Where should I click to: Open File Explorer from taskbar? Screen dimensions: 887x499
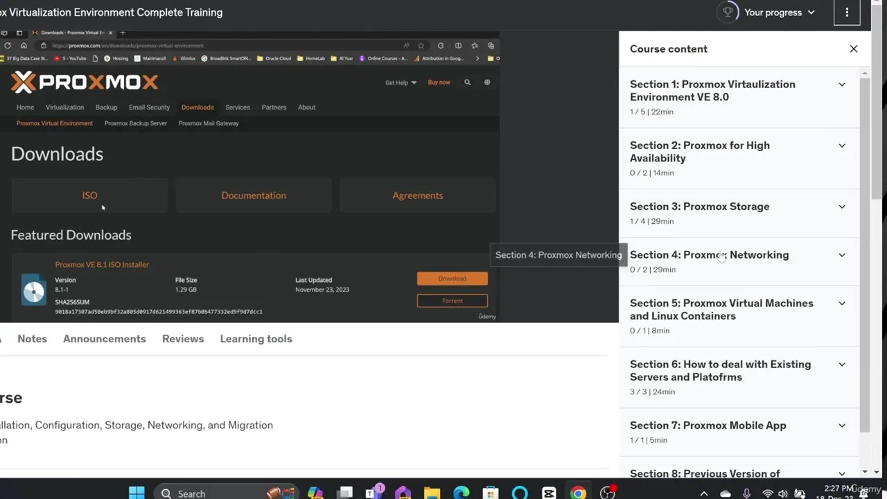tap(432, 493)
